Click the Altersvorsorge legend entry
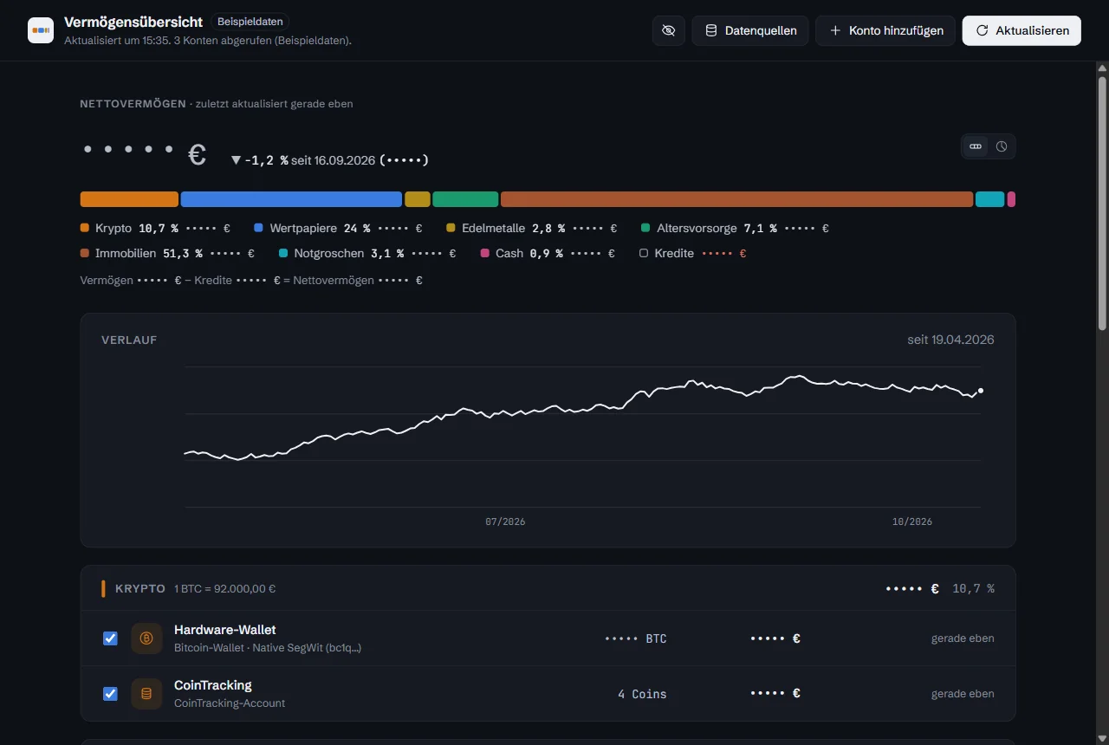The image size is (1109, 745). (735, 229)
